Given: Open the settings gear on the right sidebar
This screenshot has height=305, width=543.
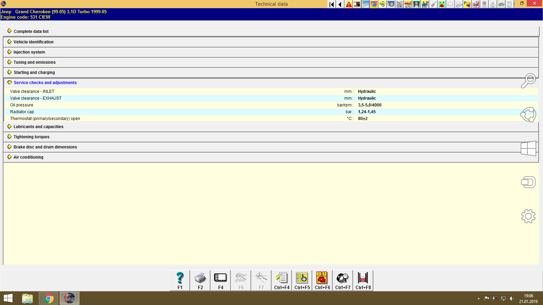Looking at the screenshot, I should pyautogui.click(x=528, y=216).
